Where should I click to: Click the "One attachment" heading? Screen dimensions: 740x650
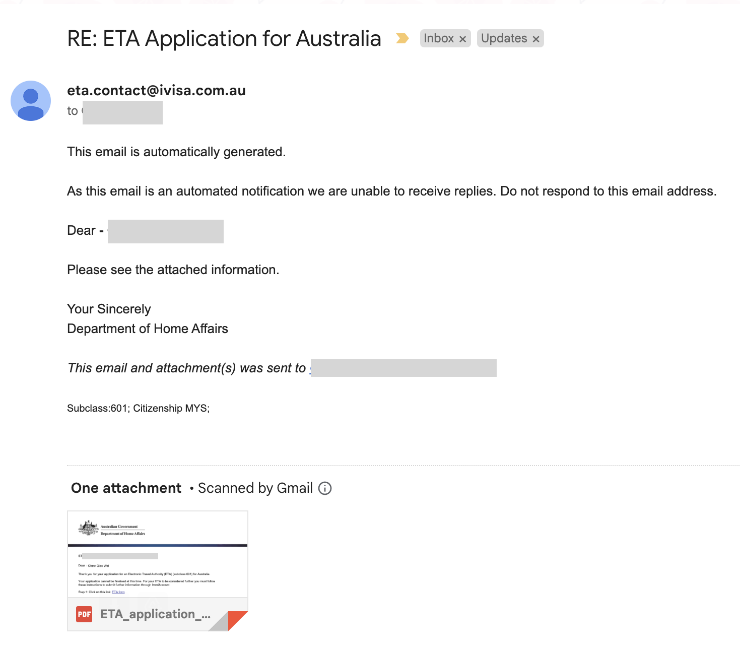(x=126, y=488)
